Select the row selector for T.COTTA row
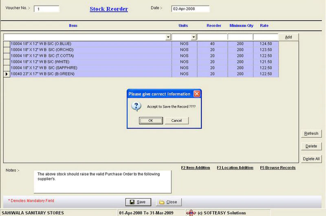Image resolution: width=326 pixels, height=216 pixels. click(x=7, y=56)
